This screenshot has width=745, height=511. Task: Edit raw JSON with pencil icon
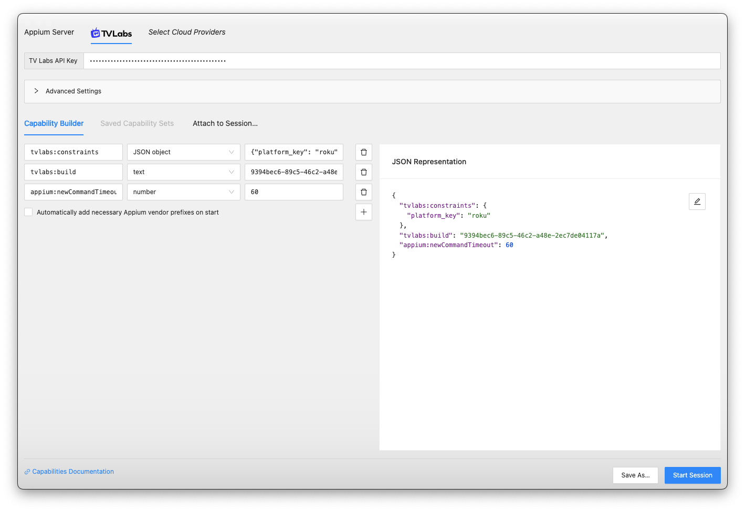697,201
